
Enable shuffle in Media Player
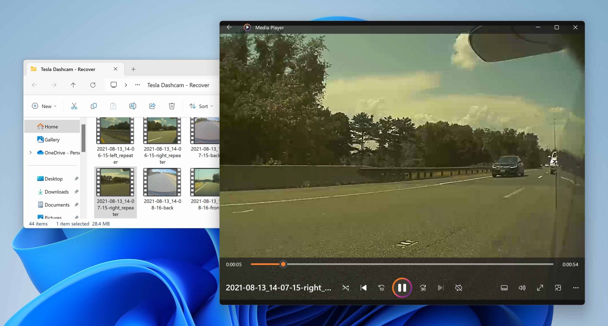click(346, 287)
